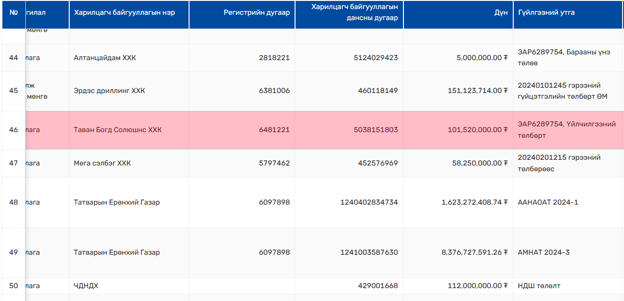Click the description 'ЭАР6289754, Барааны үнэ төлөв'
The height and width of the screenshot is (301, 624).
coord(564,58)
